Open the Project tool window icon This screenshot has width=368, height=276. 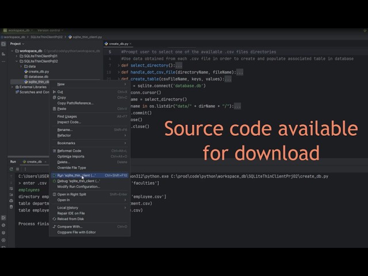click(3, 44)
